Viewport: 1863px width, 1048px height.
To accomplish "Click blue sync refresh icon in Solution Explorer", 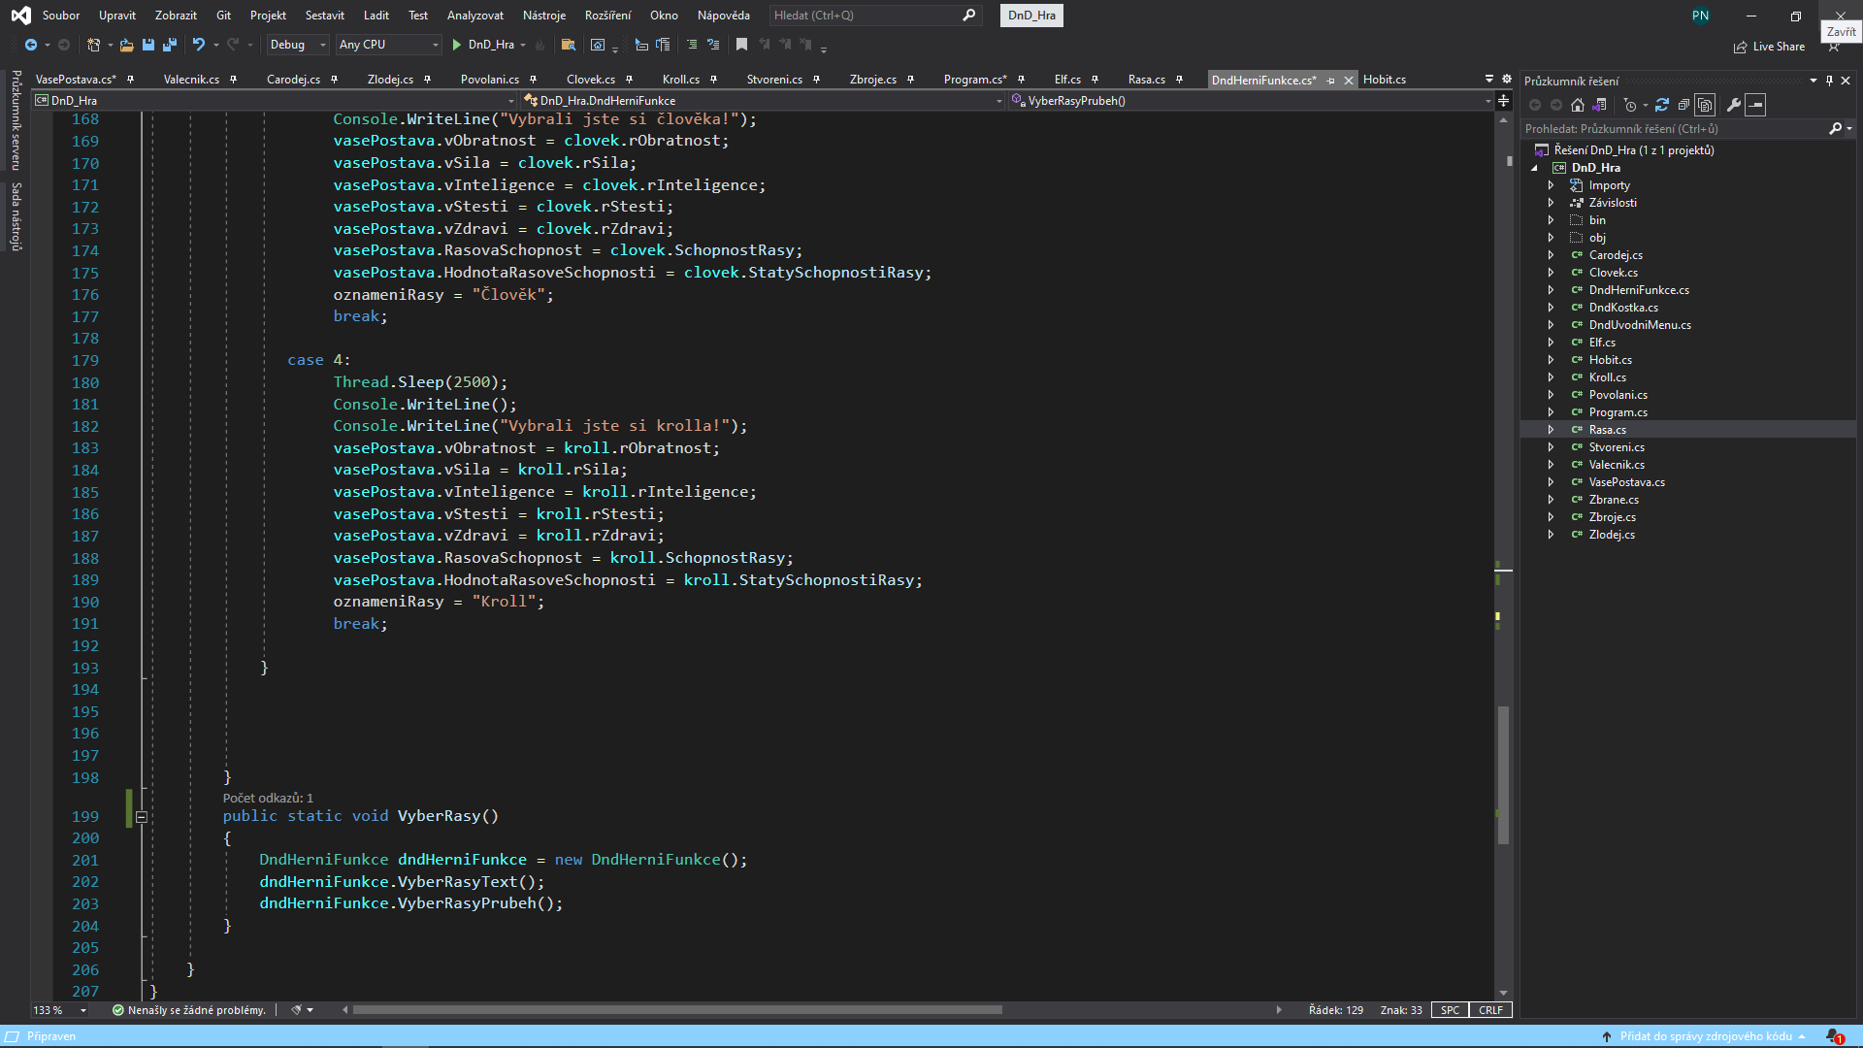I will [x=1662, y=105].
